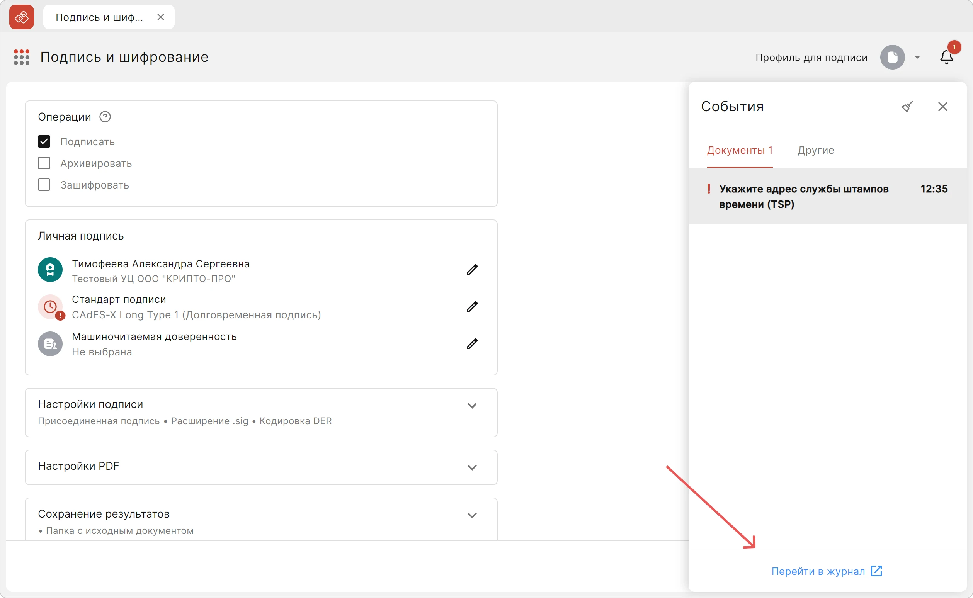This screenshot has height=598, width=973.
Task: Close the События panel
Action: pos(942,106)
